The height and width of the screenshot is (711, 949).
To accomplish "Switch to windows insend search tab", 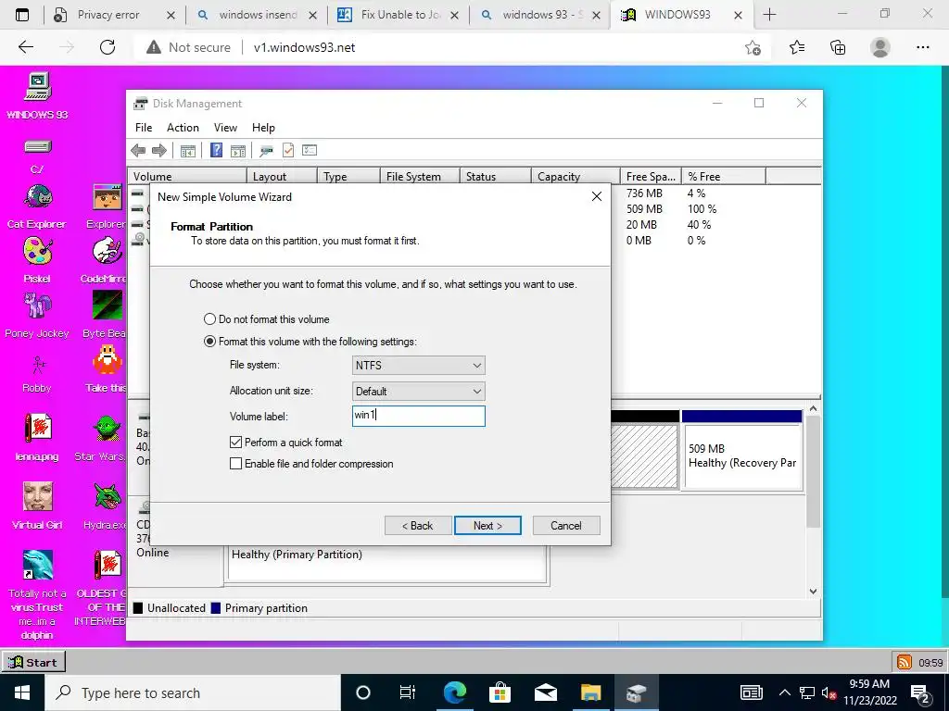I will [256, 15].
